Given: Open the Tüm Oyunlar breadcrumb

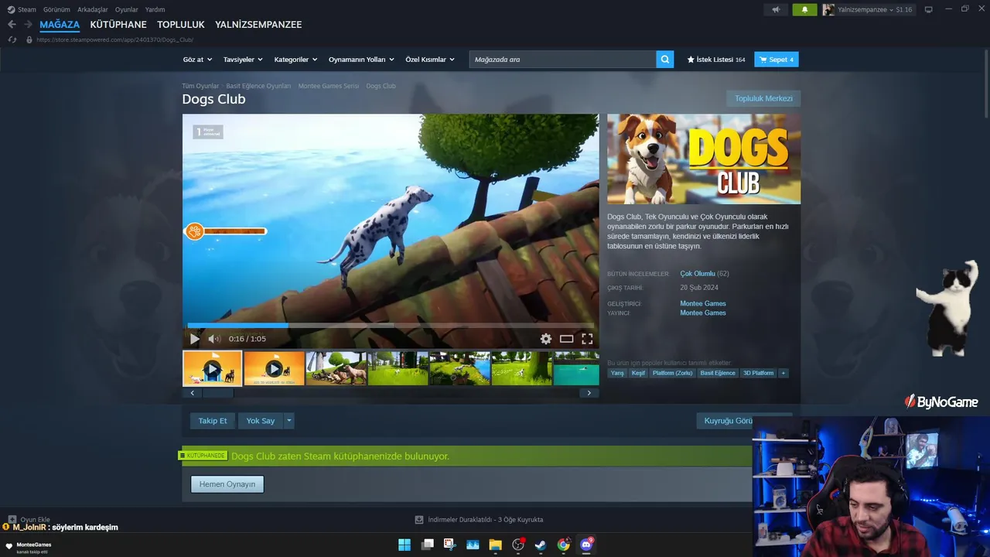Looking at the screenshot, I should pos(200,86).
